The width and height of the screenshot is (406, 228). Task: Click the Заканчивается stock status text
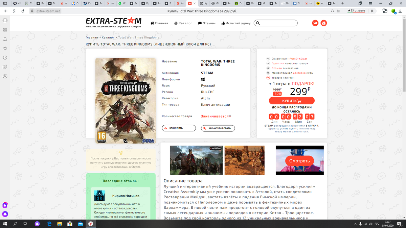click(216, 116)
